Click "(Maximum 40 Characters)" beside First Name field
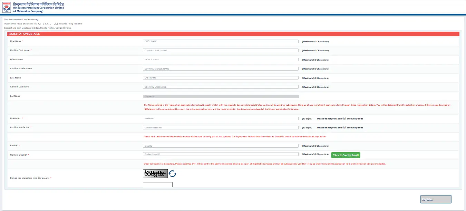Viewport: 466px width, 211px height. 315,42
